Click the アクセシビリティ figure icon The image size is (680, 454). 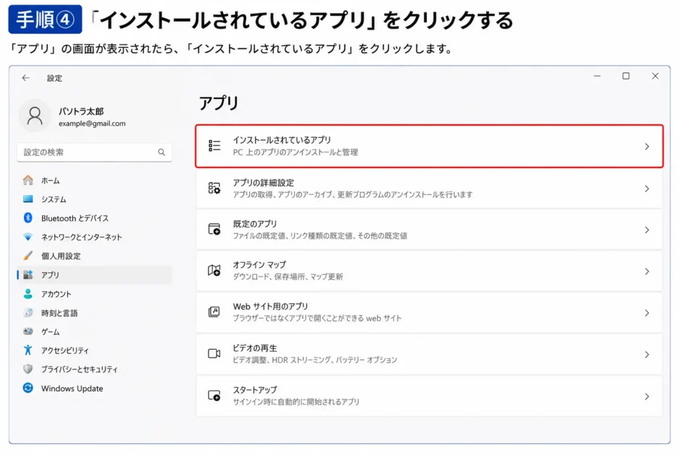[x=28, y=350]
